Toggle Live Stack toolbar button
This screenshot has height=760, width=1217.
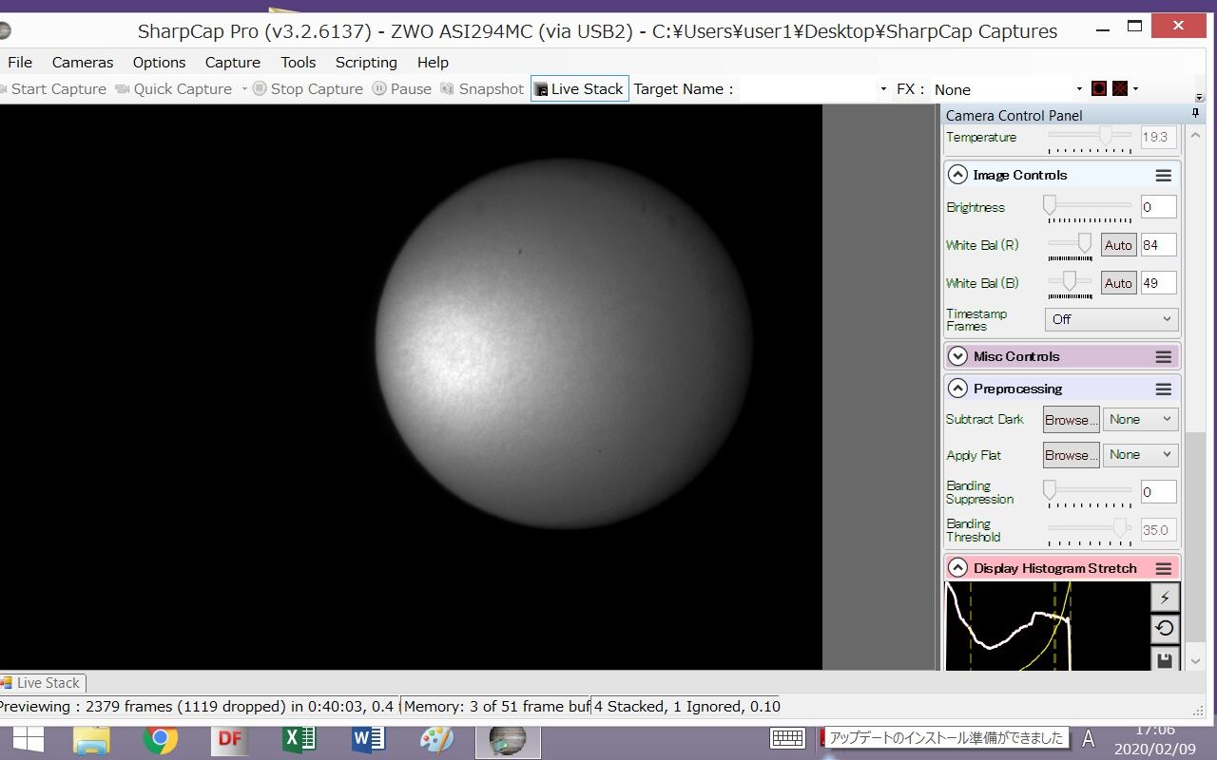click(579, 88)
